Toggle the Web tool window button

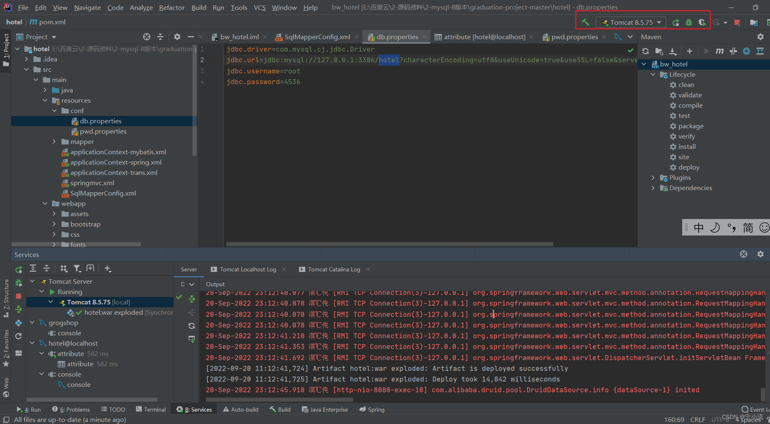click(x=6, y=387)
